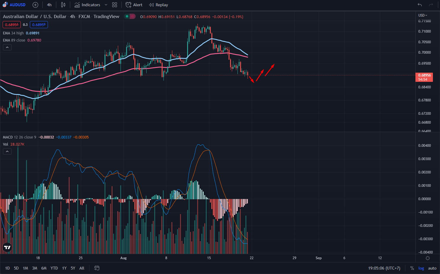Expand the Indicators favorites dropdown arrow
The image size is (440, 274).
click(106, 5)
